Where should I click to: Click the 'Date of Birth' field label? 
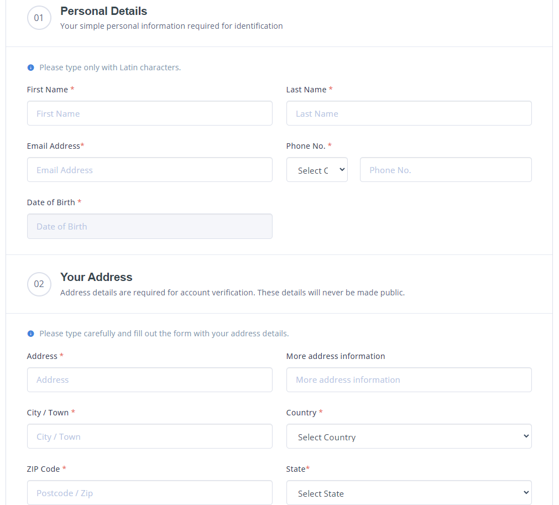(x=51, y=202)
